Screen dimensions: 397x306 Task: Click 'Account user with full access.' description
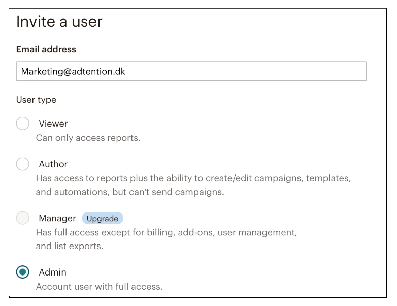click(99, 287)
